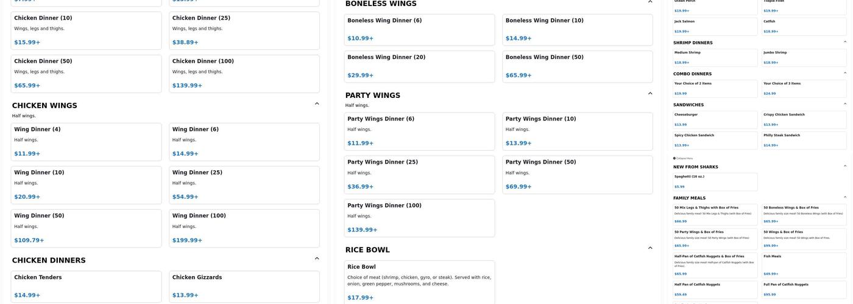Collapse the New From Sharks section
853x304 pixels.
click(x=845, y=166)
